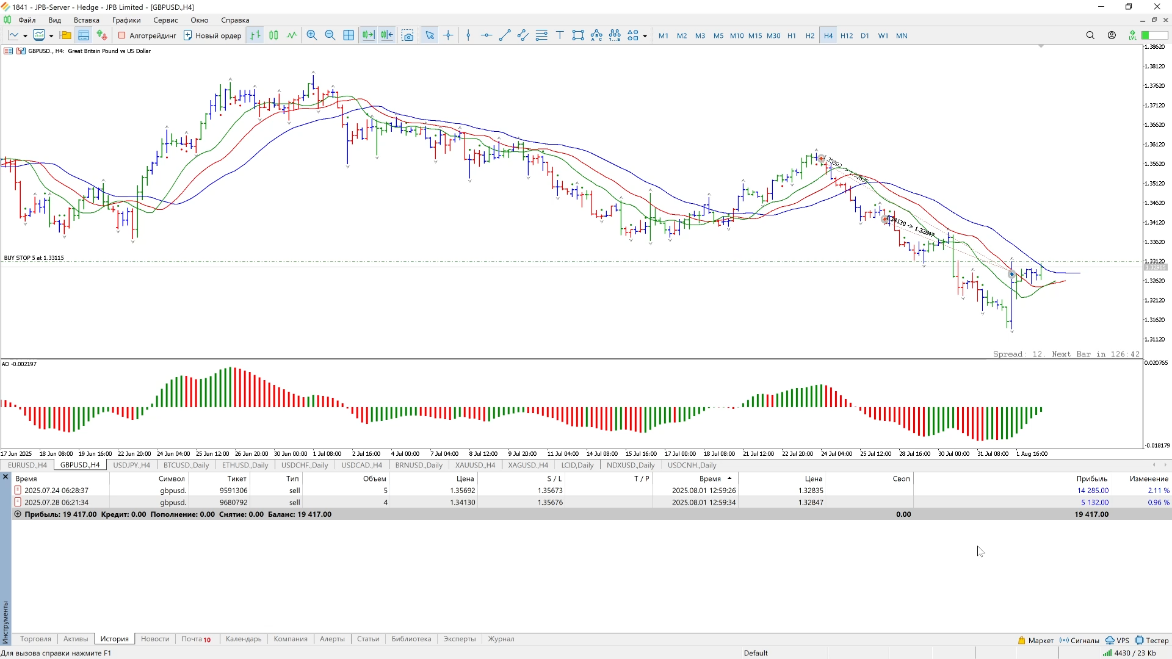Select the trendline drawing tool

pyautogui.click(x=505, y=35)
